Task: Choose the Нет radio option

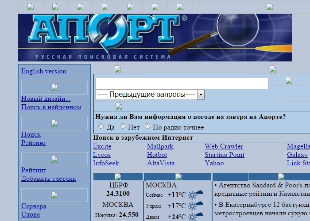Action: (123, 127)
